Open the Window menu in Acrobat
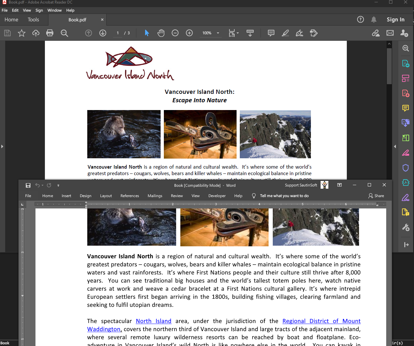414x346 pixels. [54, 10]
